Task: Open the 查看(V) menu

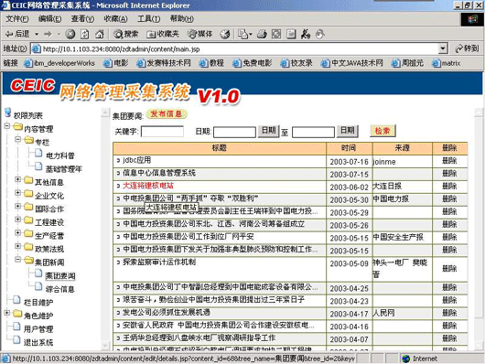Action: point(82,19)
